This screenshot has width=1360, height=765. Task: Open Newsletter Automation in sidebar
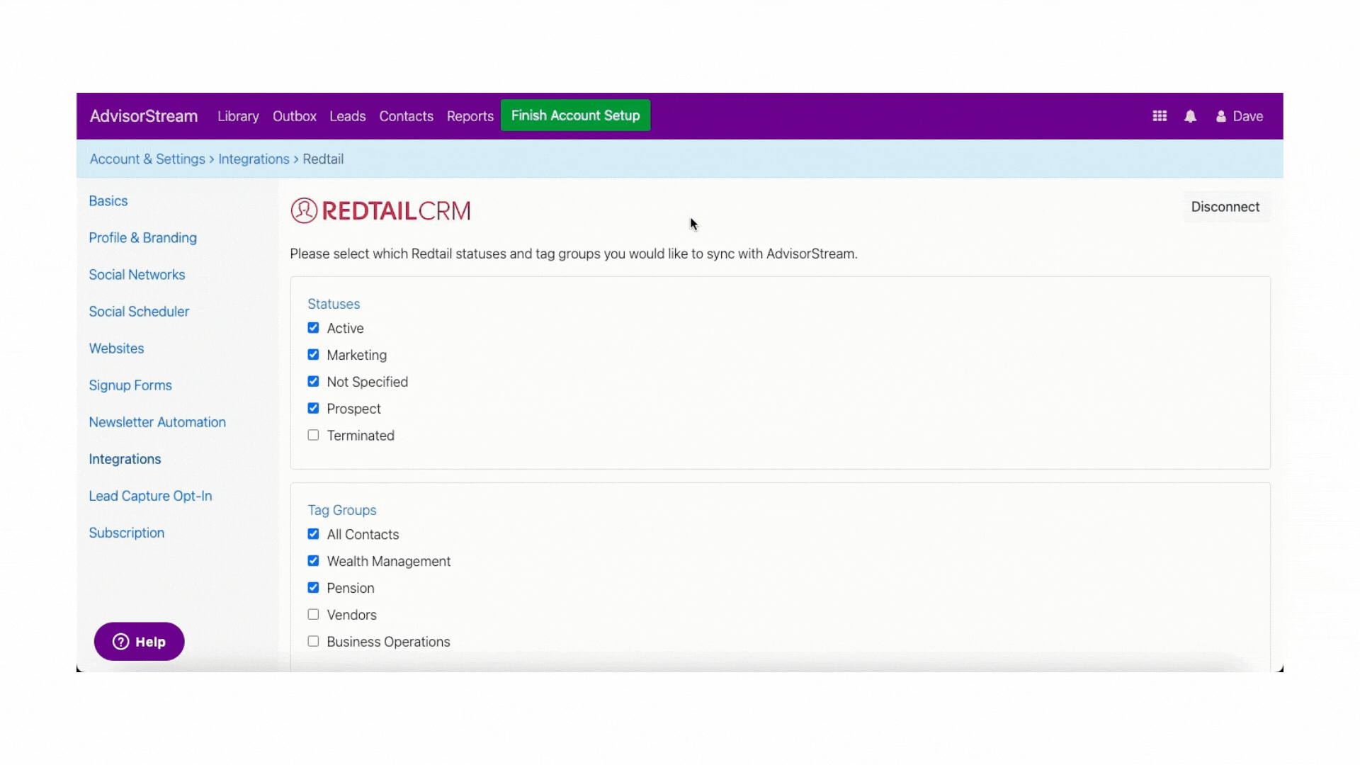click(x=157, y=422)
